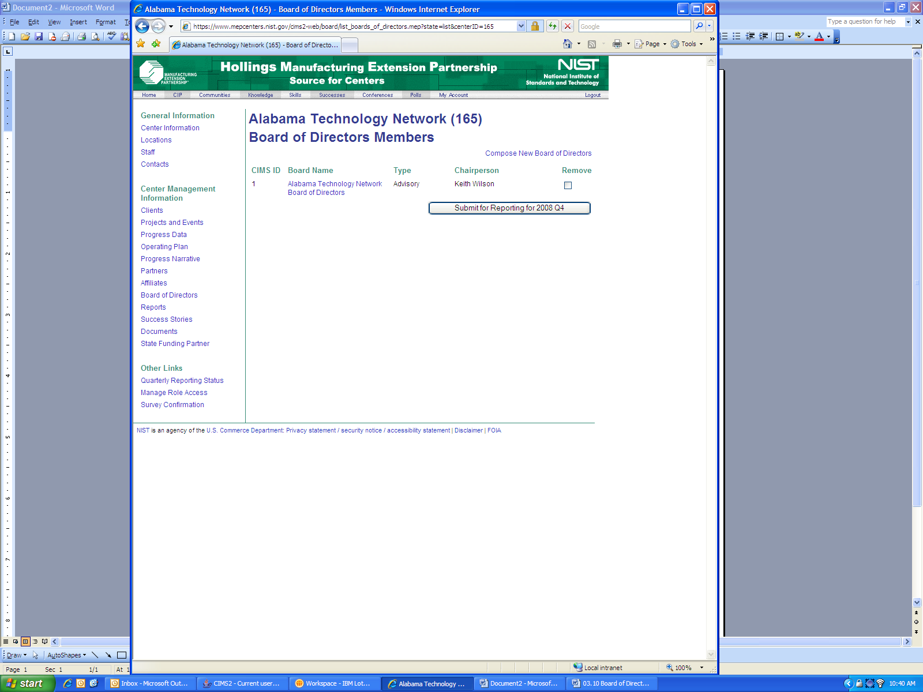Open the Recent Pages dropdown arrow
Viewport: 923px width, 692px height.
click(171, 26)
